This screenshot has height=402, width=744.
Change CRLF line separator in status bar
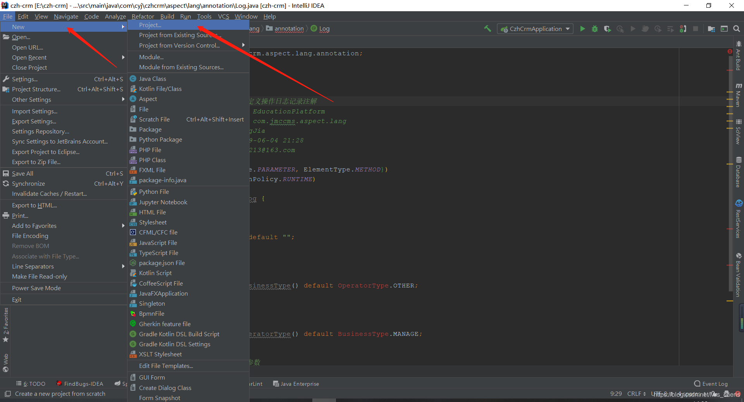pos(636,394)
